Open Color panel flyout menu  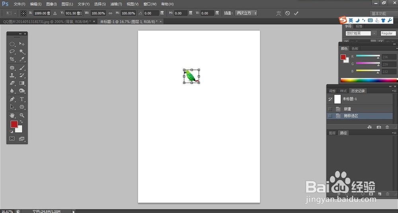[396, 48]
